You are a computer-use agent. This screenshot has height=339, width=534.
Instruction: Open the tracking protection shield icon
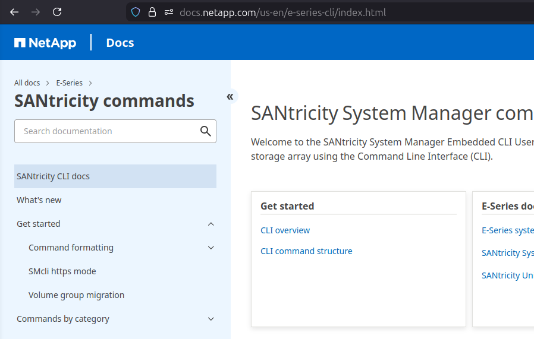click(136, 12)
